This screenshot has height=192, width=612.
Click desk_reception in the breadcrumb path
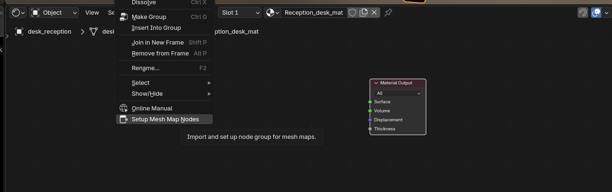tap(49, 32)
